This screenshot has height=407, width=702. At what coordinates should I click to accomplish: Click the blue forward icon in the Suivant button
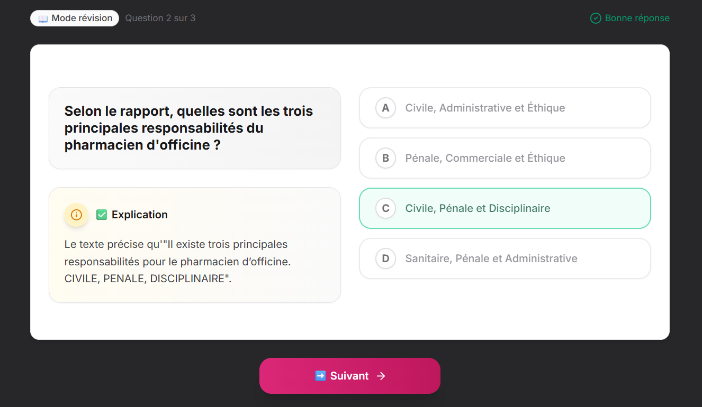[320, 376]
